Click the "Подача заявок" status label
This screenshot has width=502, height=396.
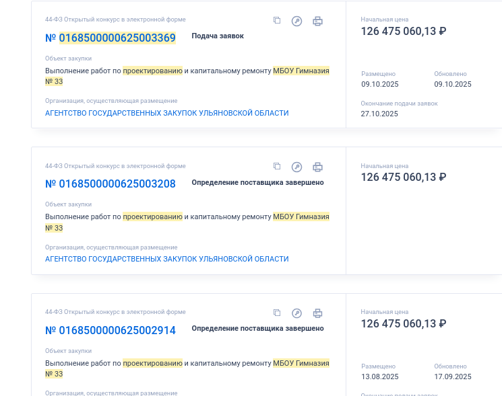point(218,36)
